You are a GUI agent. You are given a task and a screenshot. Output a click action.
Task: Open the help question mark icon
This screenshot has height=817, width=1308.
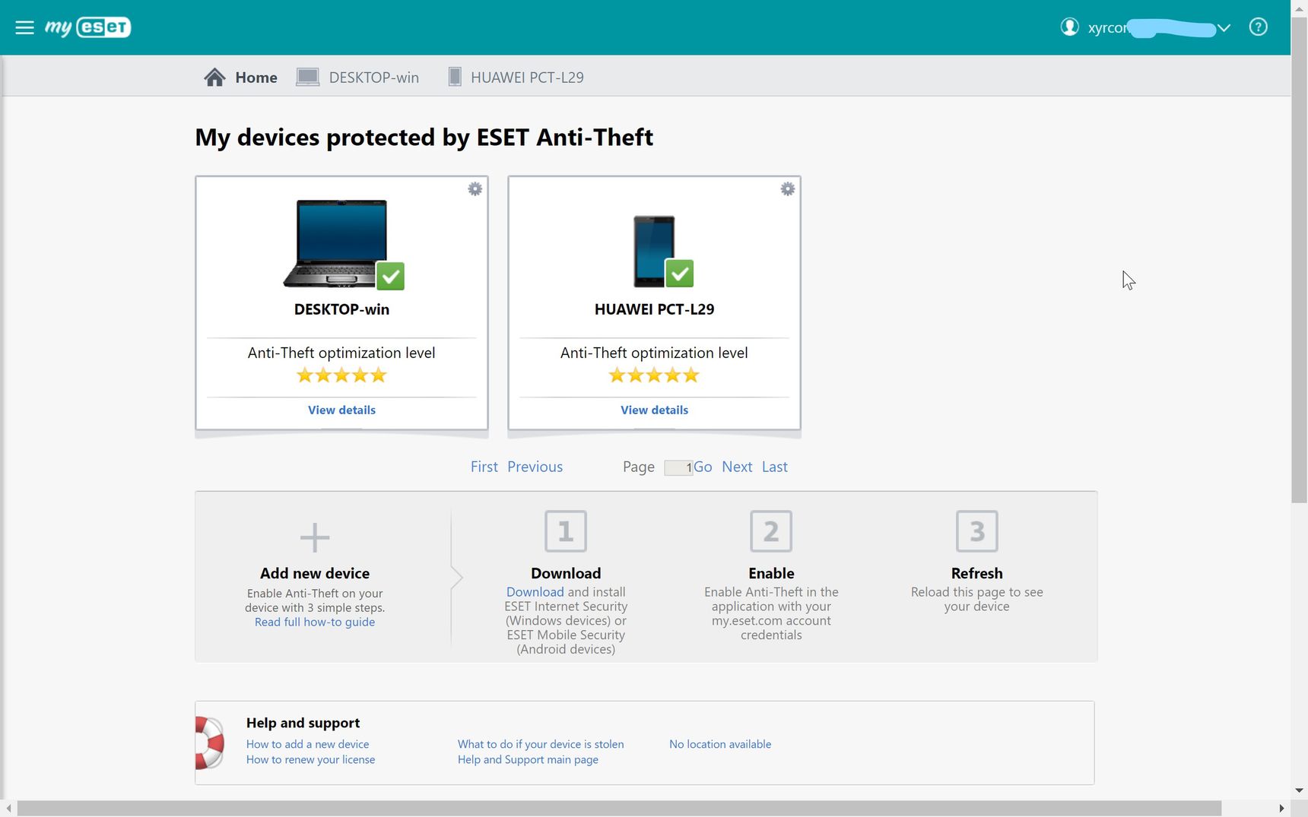click(1258, 27)
